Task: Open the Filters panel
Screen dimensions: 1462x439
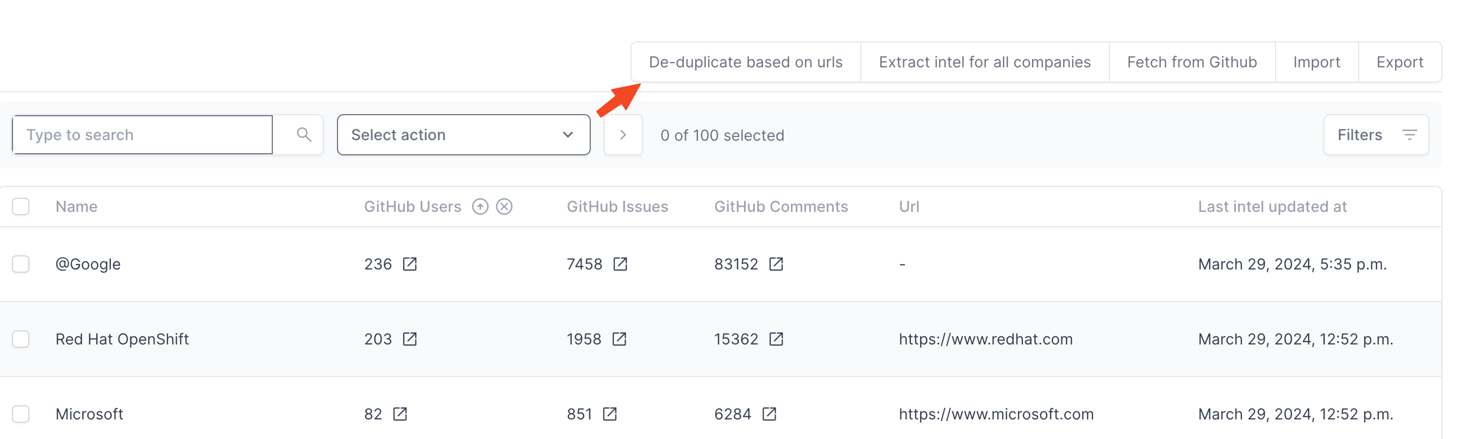Action: (1375, 134)
